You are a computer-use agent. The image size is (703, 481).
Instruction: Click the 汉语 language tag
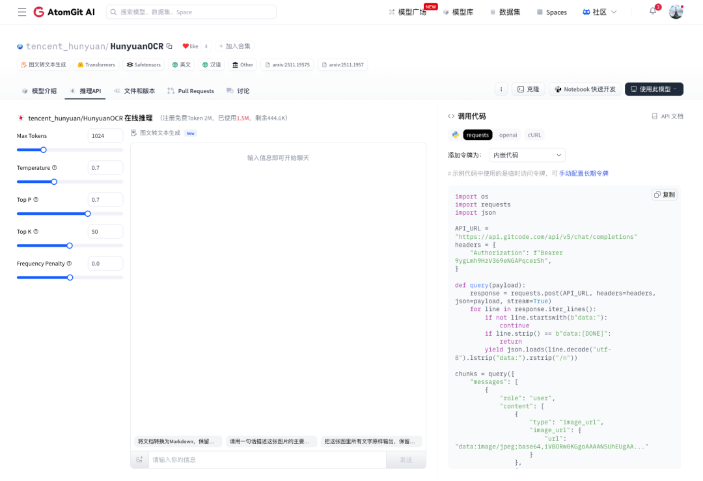point(211,64)
